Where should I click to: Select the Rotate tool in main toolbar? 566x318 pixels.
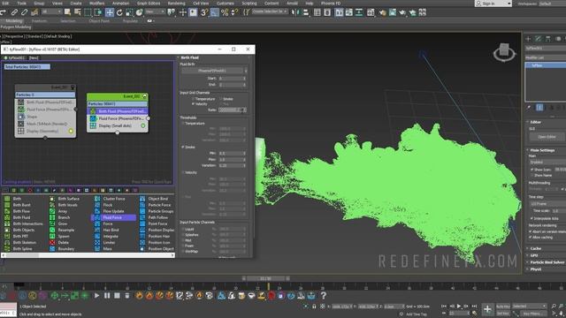(119, 12)
